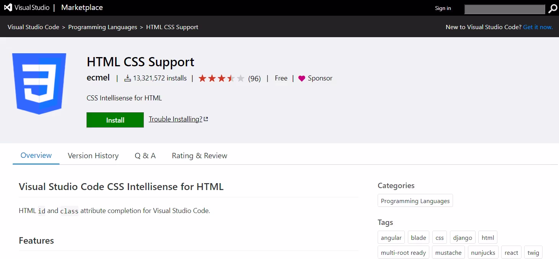Select the react tag

click(511, 252)
